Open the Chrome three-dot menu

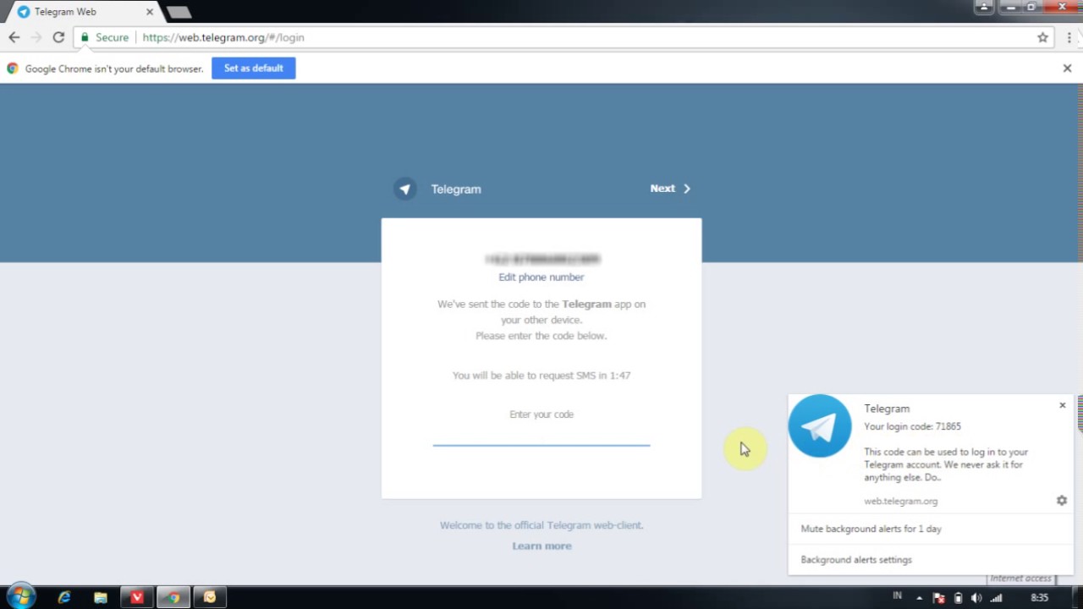point(1069,37)
